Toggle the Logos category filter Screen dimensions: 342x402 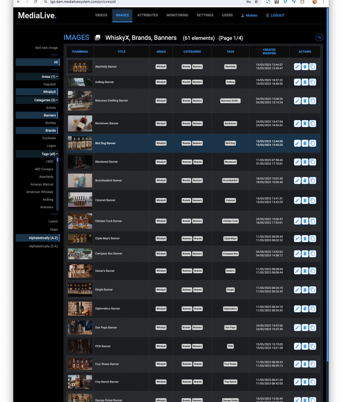(x=51, y=146)
